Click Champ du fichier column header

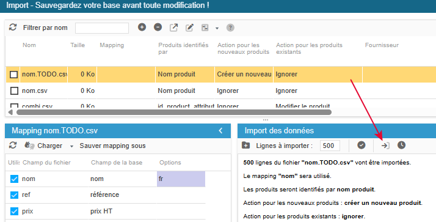click(x=46, y=163)
